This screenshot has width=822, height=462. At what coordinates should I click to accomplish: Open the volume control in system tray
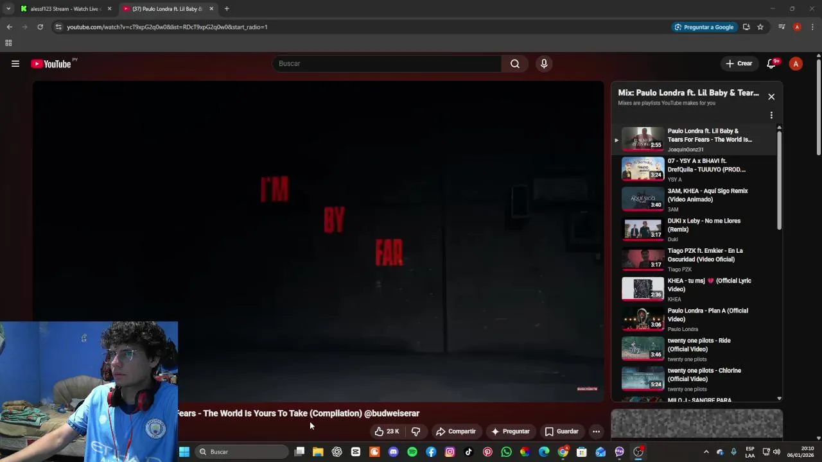coord(776,452)
